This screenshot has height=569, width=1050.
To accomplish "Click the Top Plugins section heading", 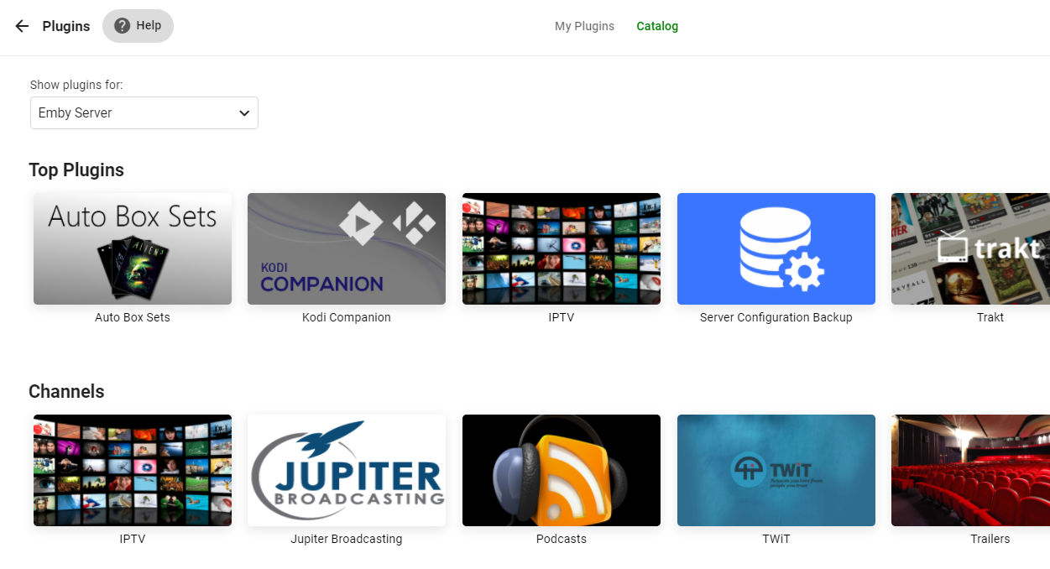I will [76, 170].
